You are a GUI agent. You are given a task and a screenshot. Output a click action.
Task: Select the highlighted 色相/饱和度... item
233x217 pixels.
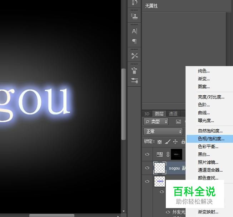pyautogui.click(x=210, y=139)
